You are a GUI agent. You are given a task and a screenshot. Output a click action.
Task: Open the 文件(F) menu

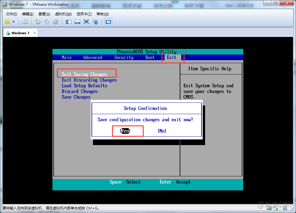pos(11,14)
